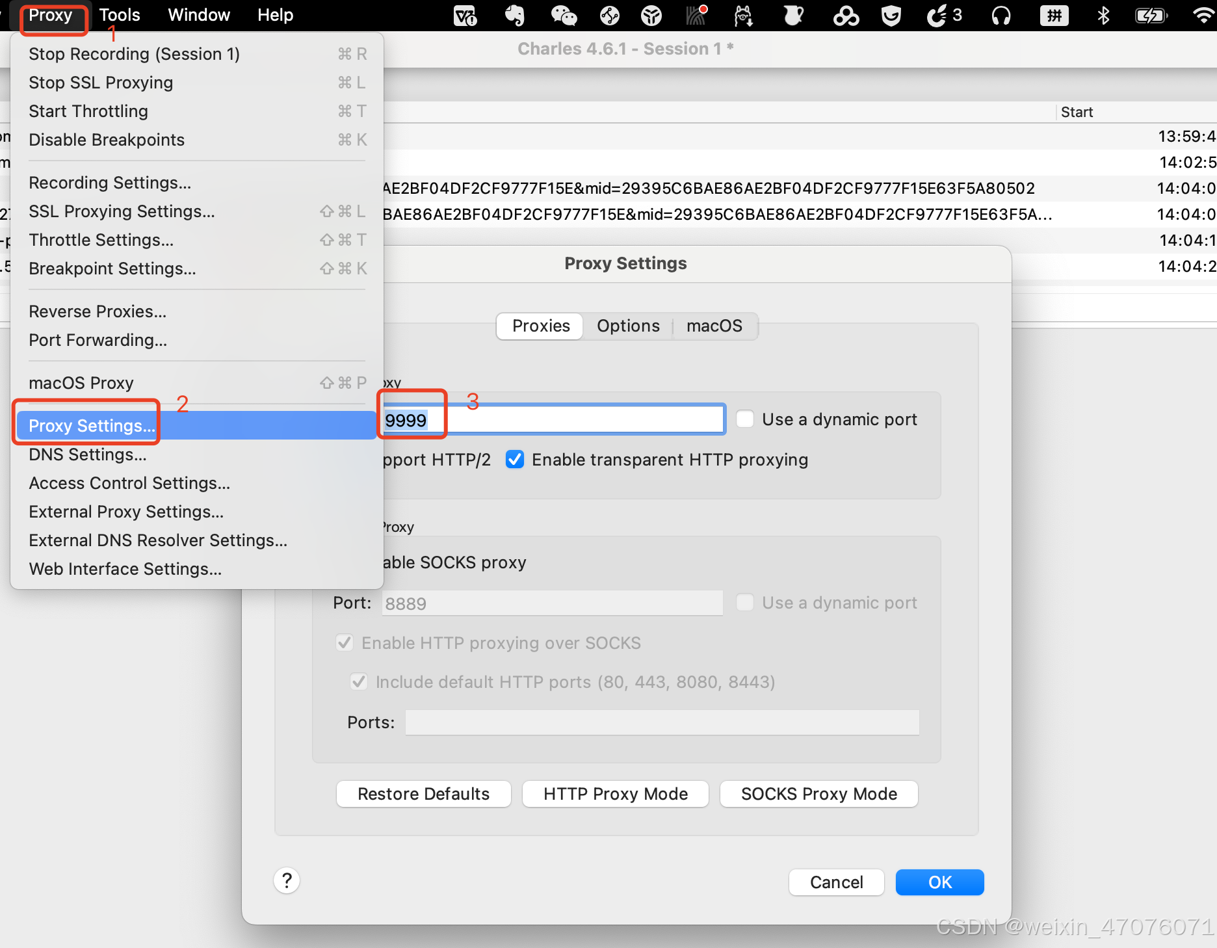1217x948 pixels.
Task: Open Breakpoint Settings...
Action: coord(198,269)
